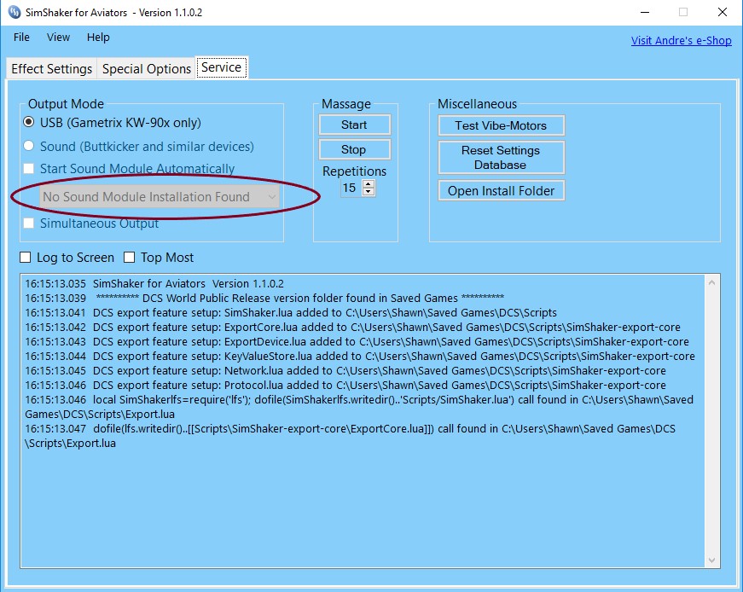Click log line 'Network.lua added to'
The width and height of the screenshot is (743, 592).
[345, 371]
